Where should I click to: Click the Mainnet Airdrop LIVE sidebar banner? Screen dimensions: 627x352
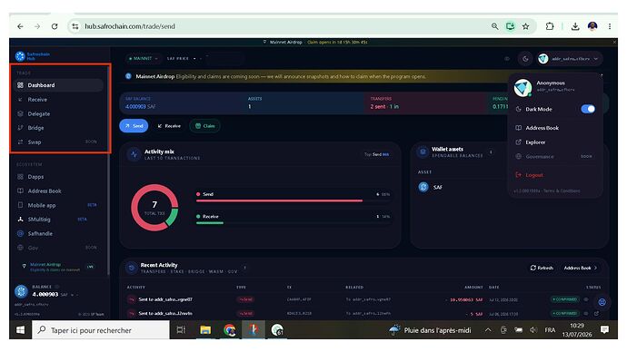click(58, 267)
